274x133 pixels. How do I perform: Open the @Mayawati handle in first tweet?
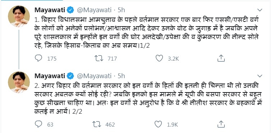94,10
